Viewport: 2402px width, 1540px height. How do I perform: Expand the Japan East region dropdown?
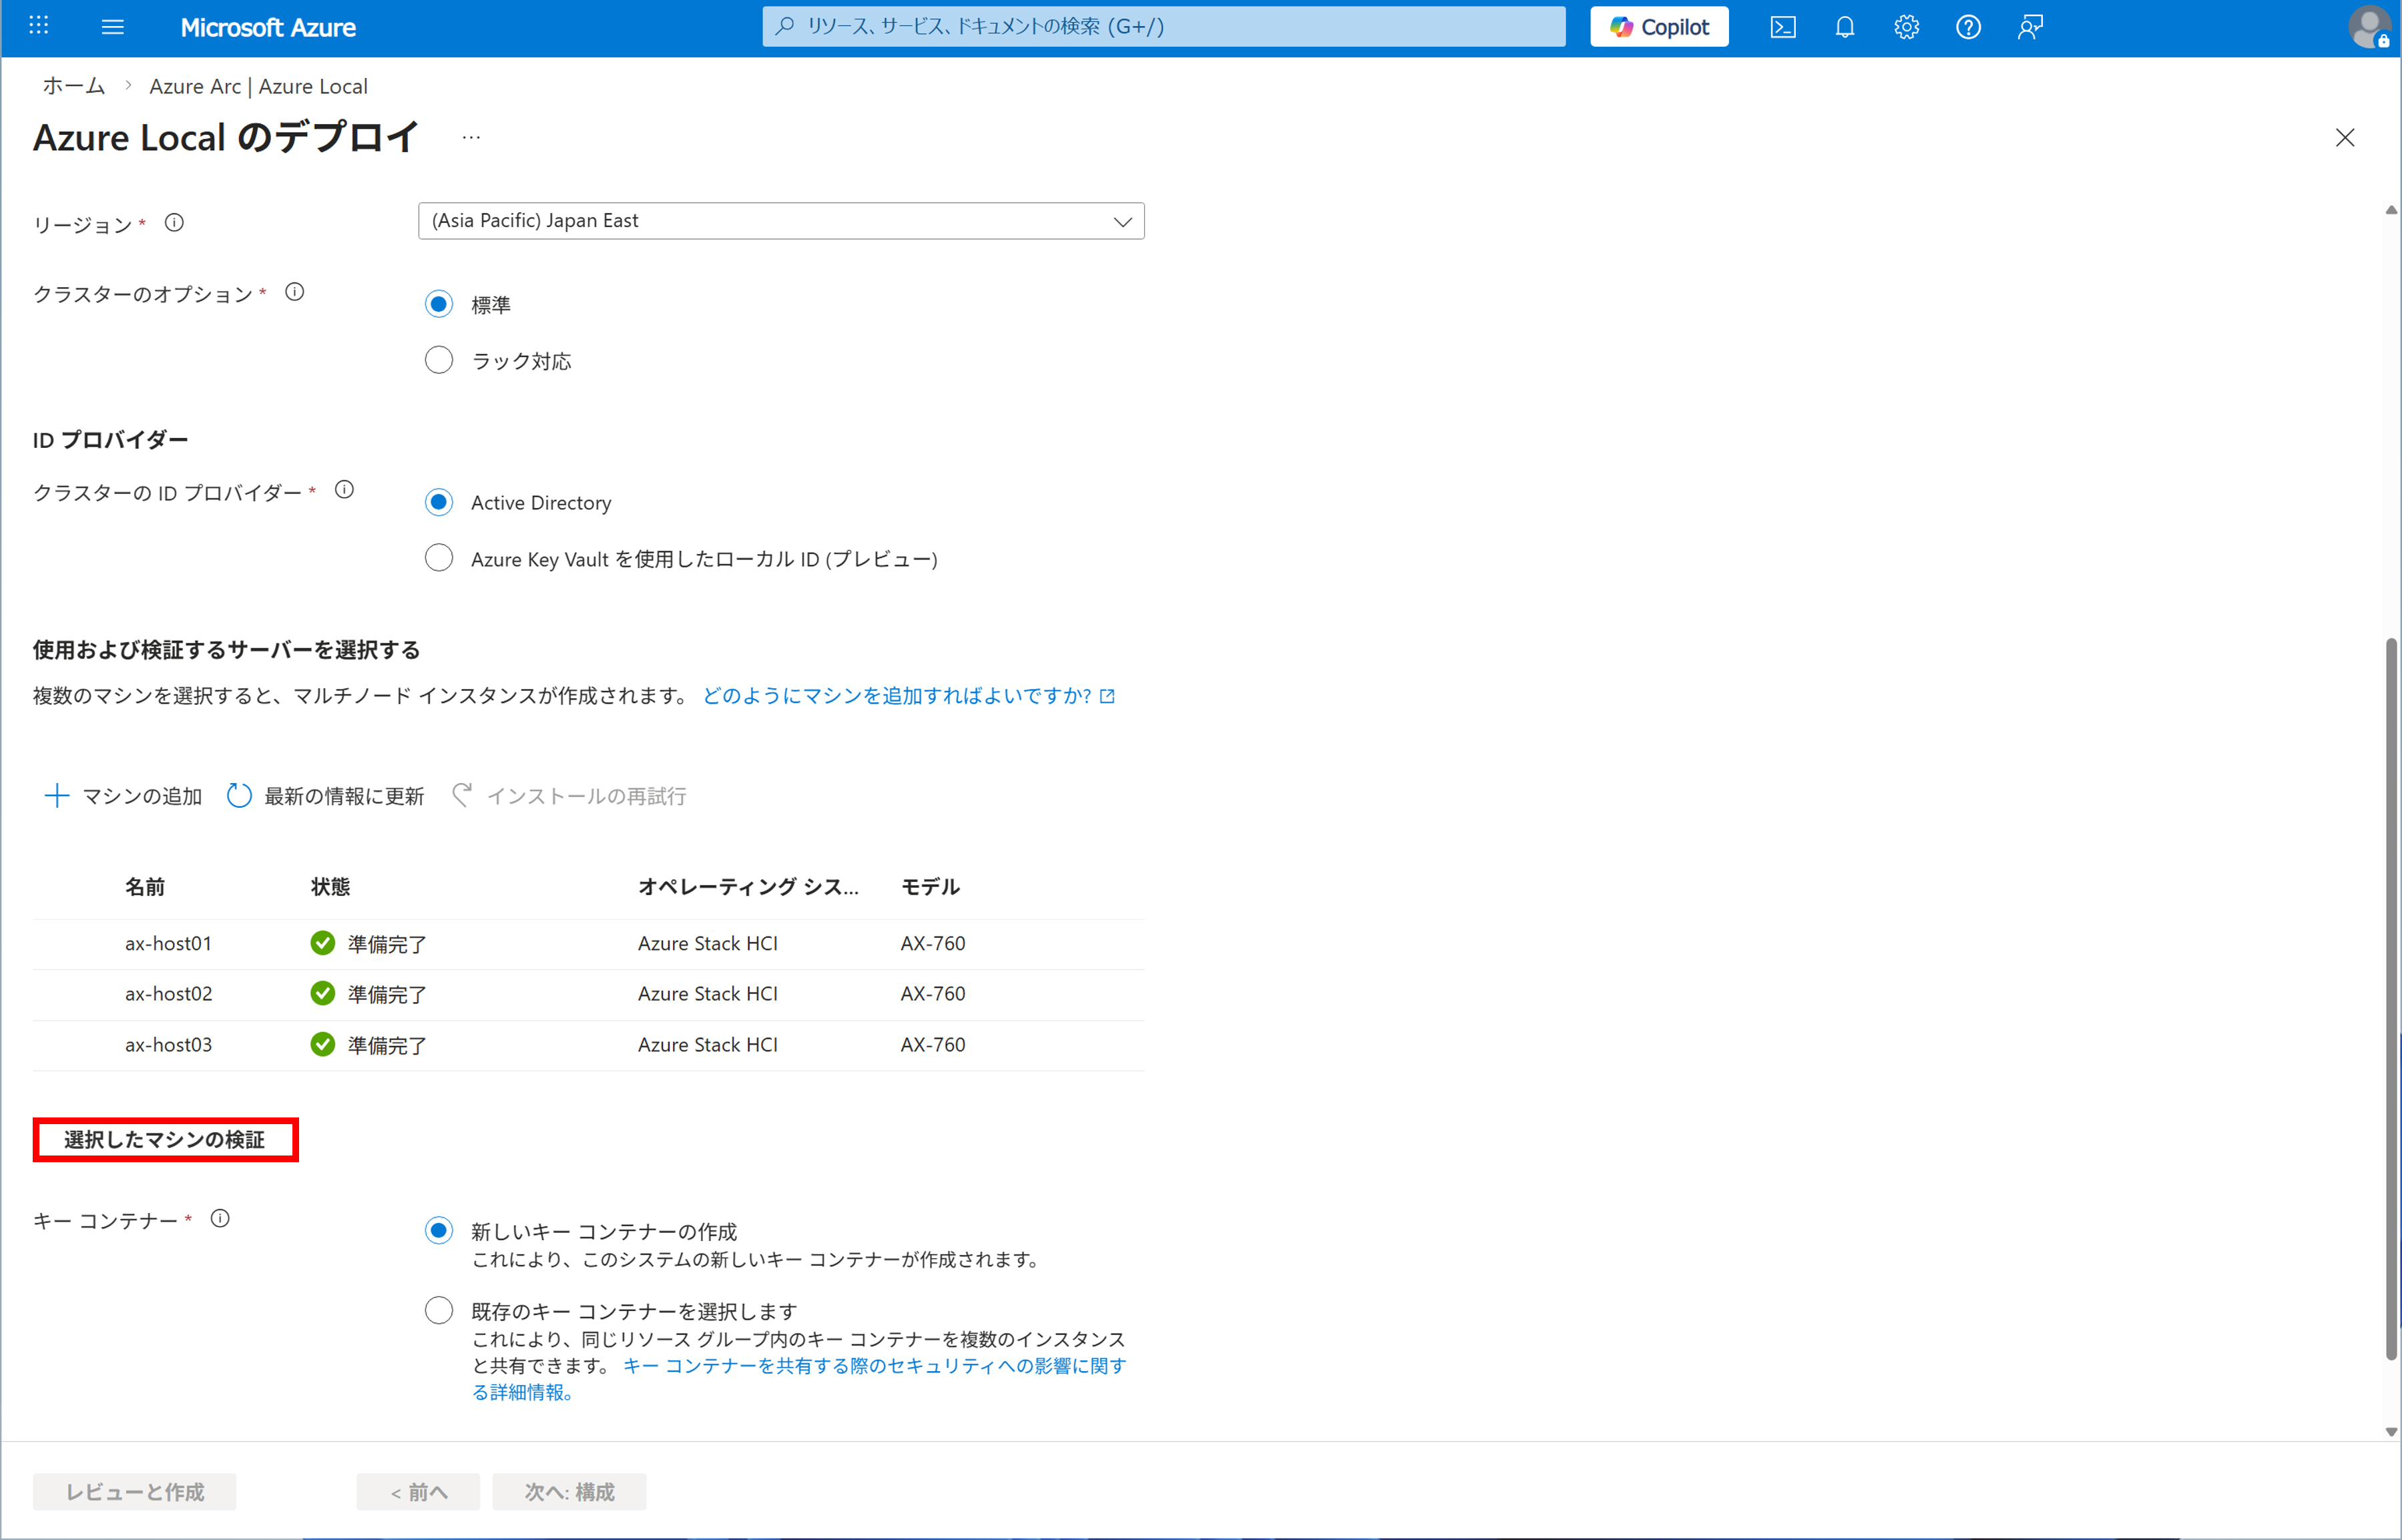[x=781, y=221]
